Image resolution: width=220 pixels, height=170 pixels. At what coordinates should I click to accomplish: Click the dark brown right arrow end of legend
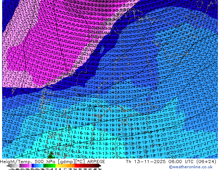100,166
